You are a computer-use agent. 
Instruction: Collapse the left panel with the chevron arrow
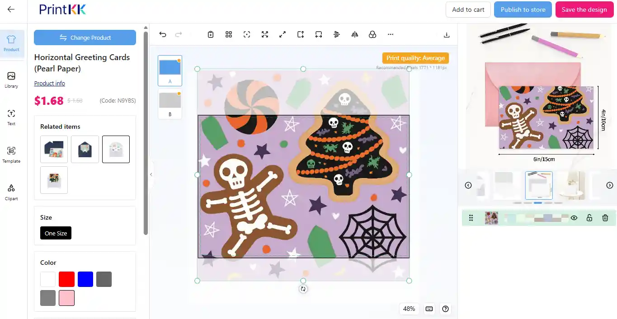(151, 174)
